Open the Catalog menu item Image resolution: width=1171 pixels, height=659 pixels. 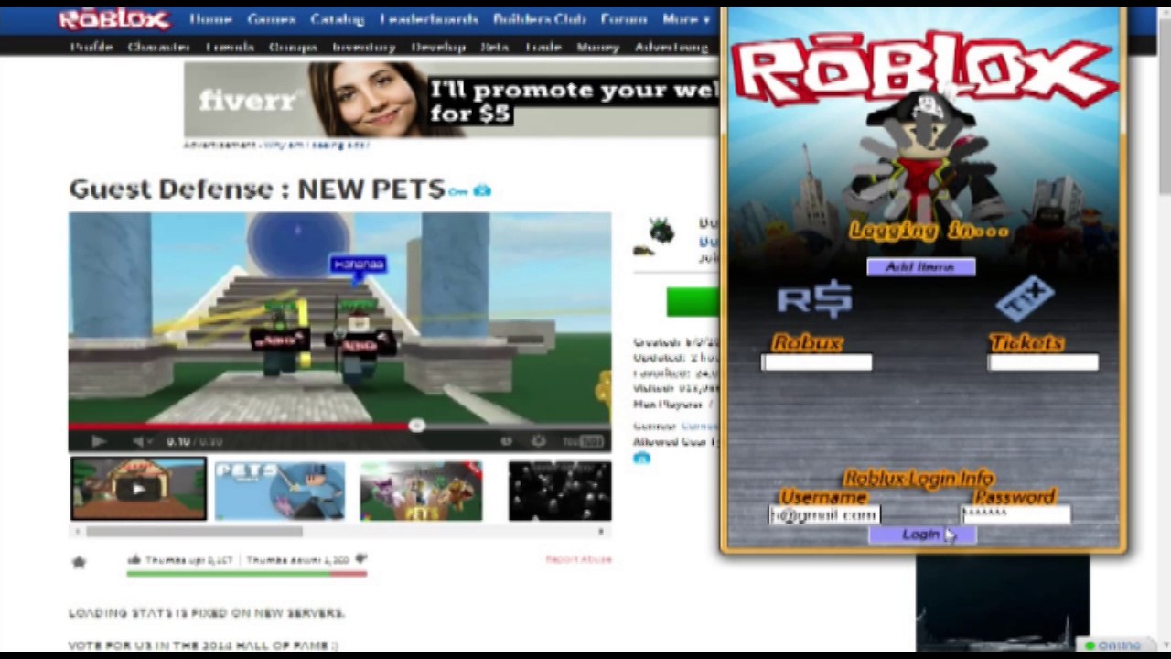338,19
